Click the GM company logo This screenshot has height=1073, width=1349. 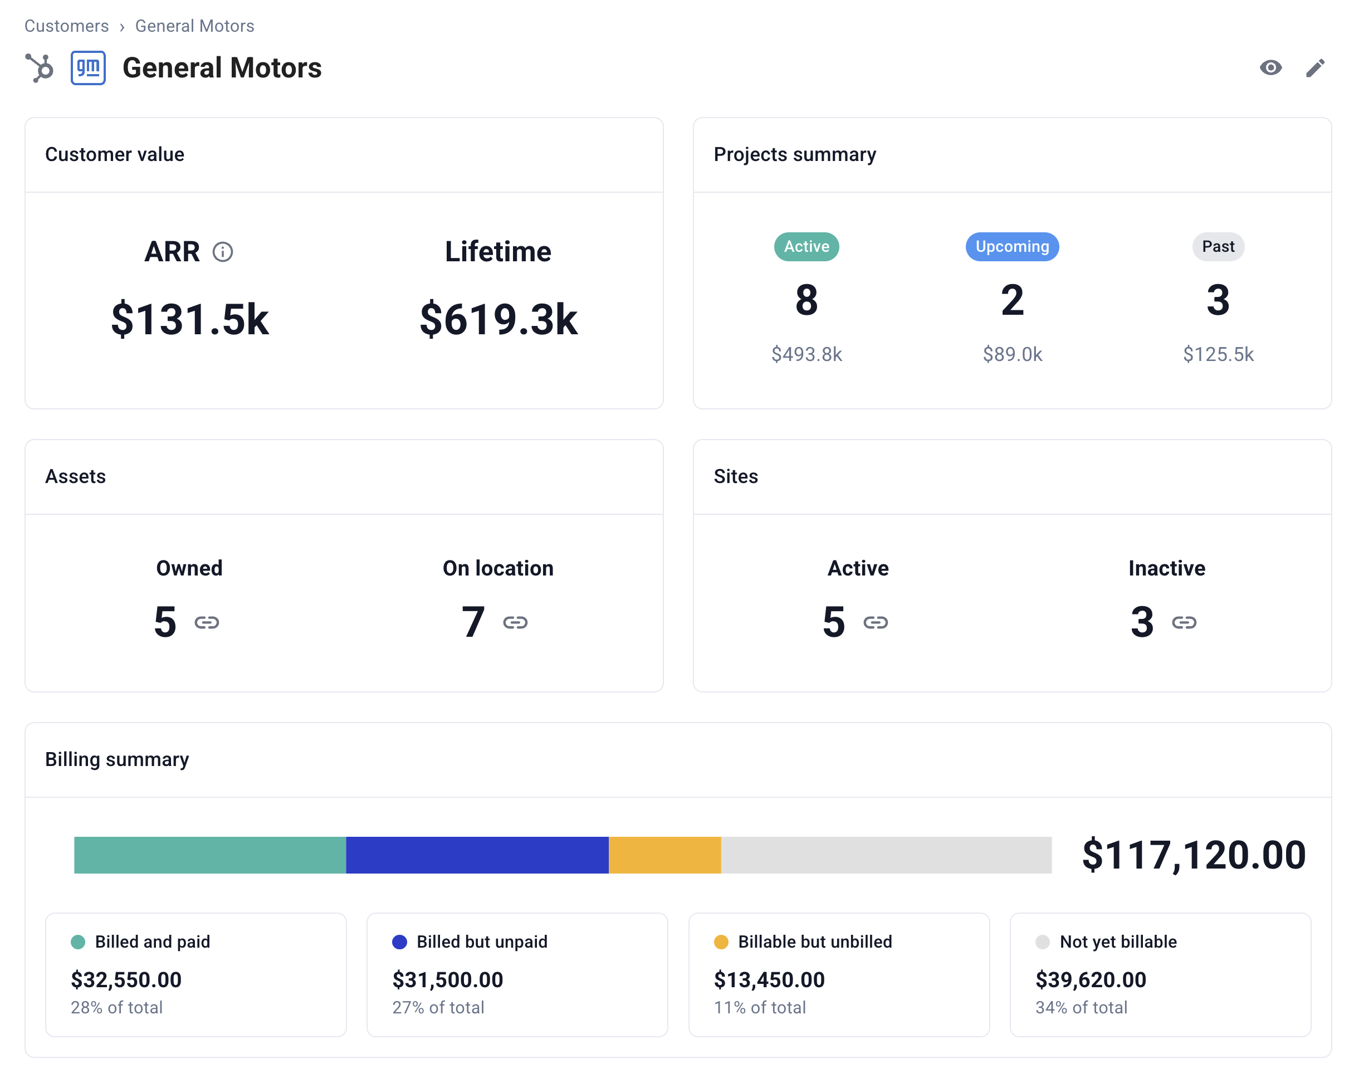[88, 67]
